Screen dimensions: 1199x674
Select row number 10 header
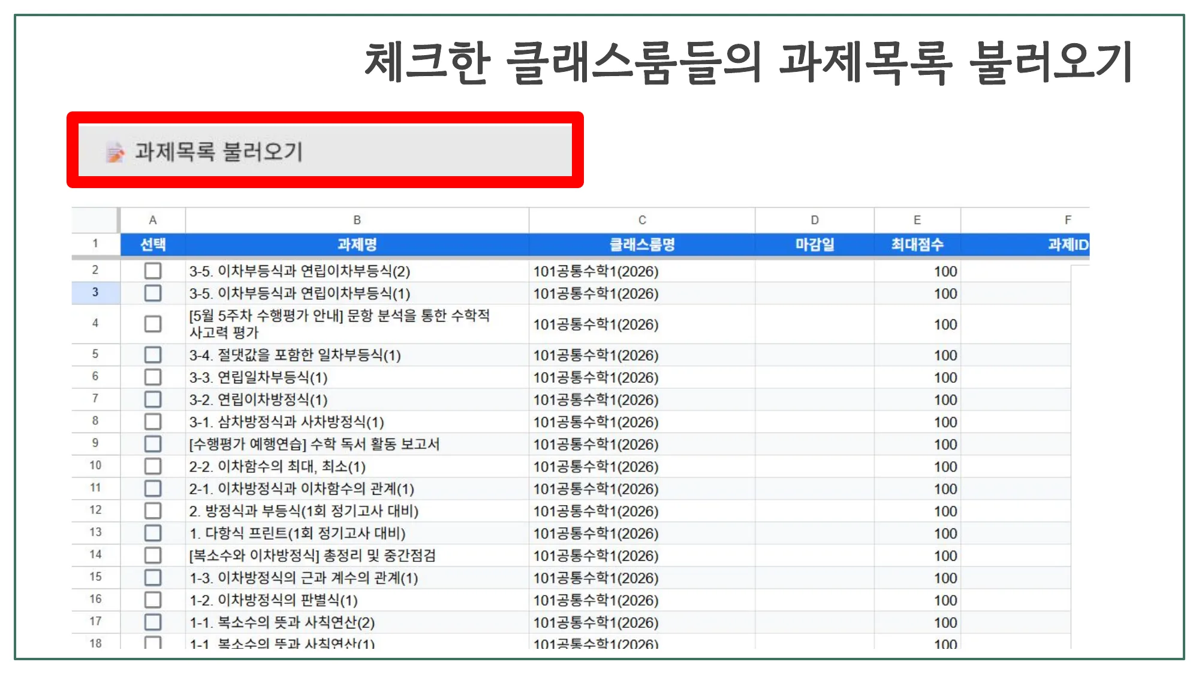95,466
